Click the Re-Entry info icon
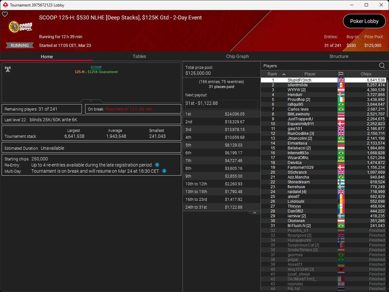 click(157, 165)
